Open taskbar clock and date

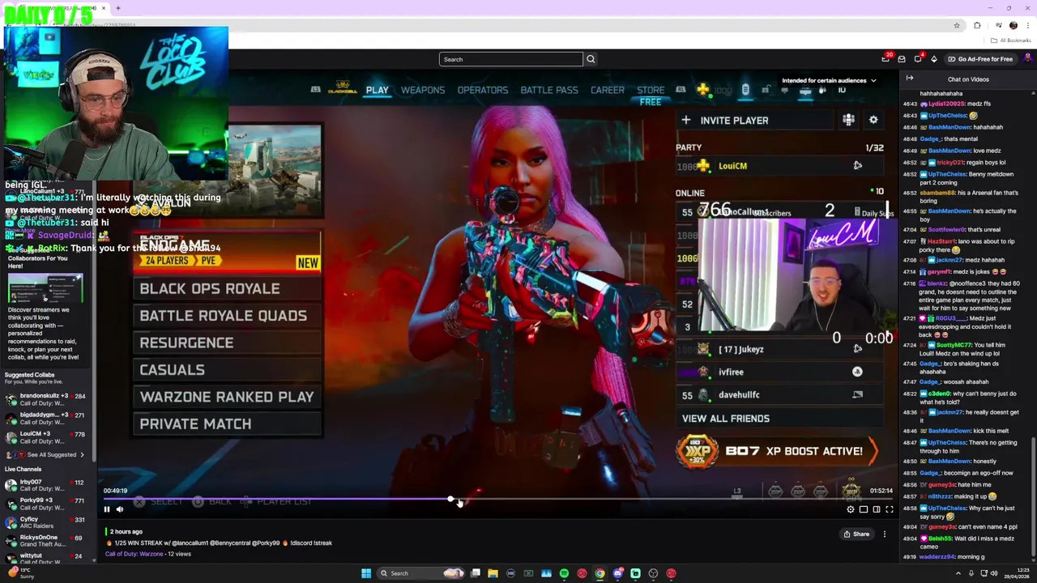(1016, 573)
